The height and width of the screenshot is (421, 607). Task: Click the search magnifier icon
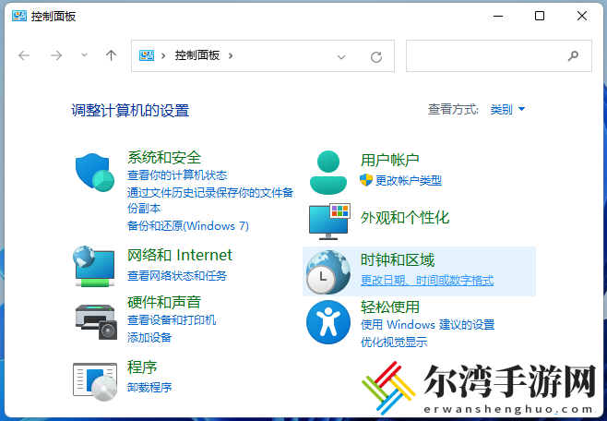[x=573, y=56]
